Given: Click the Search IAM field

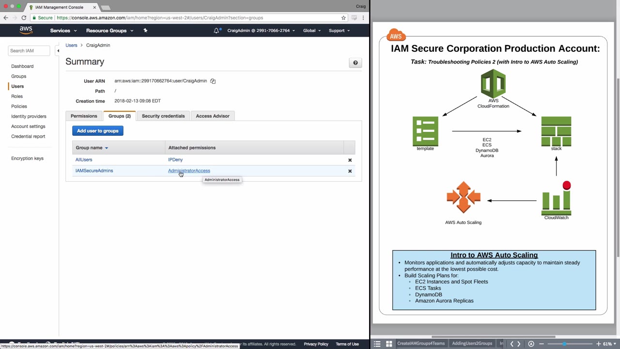Looking at the screenshot, I should (29, 51).
